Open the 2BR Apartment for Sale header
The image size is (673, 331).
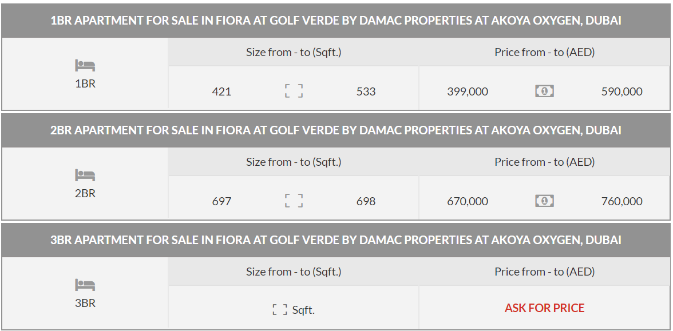(x=336, y=130)
